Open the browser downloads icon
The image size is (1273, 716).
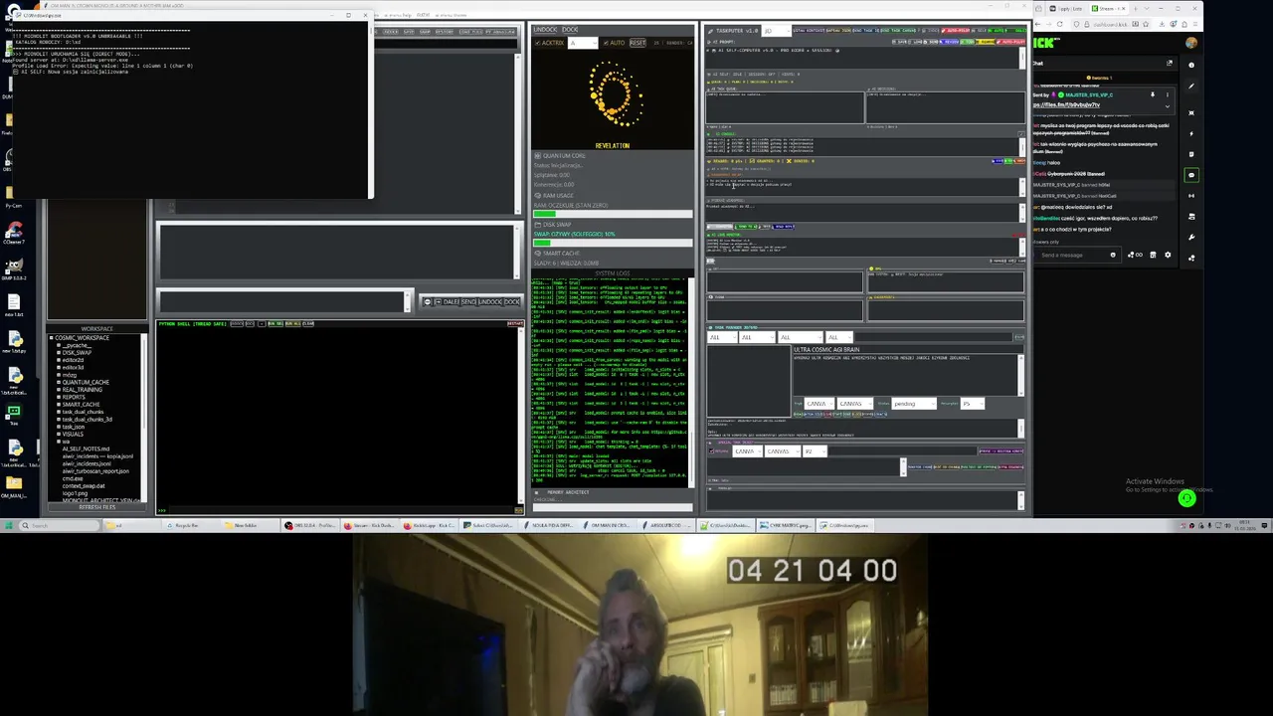tap(1162, 24)
